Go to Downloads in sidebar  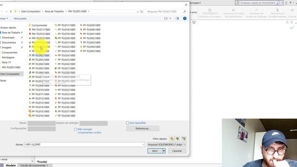click(x=8, y=38)
